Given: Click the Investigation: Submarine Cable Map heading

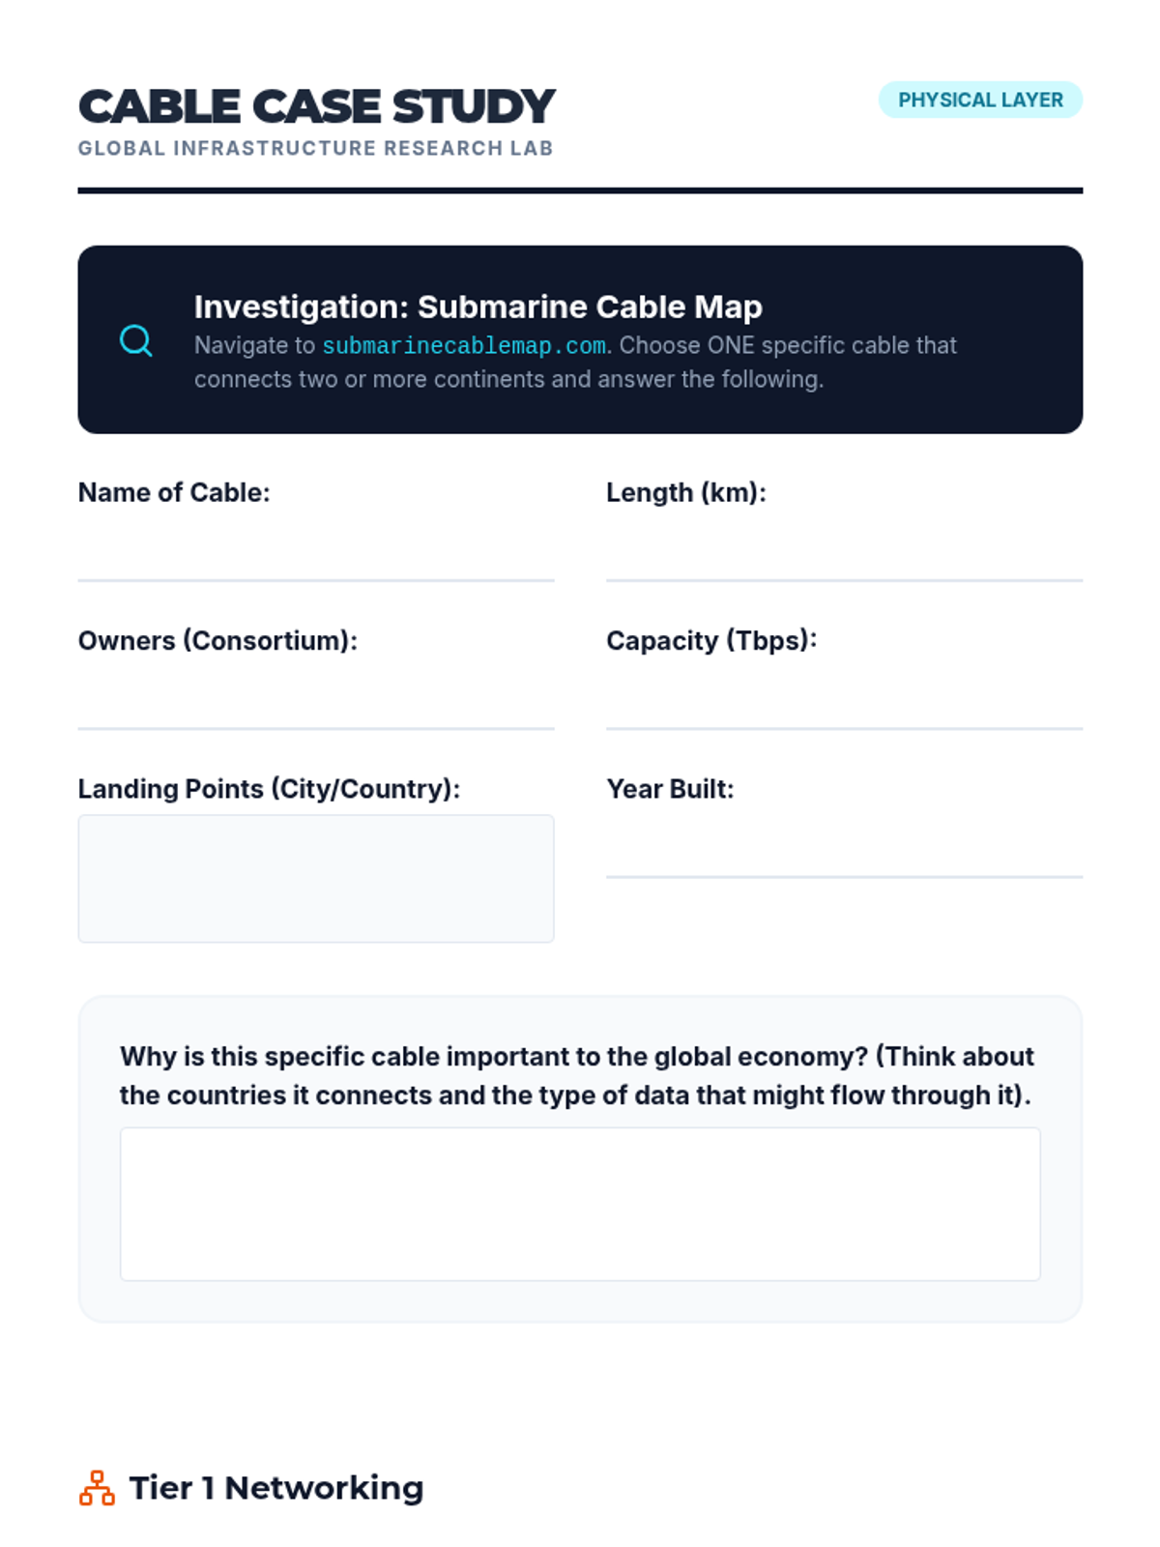Looking at the screenshot, I should [x=478, y=306].
